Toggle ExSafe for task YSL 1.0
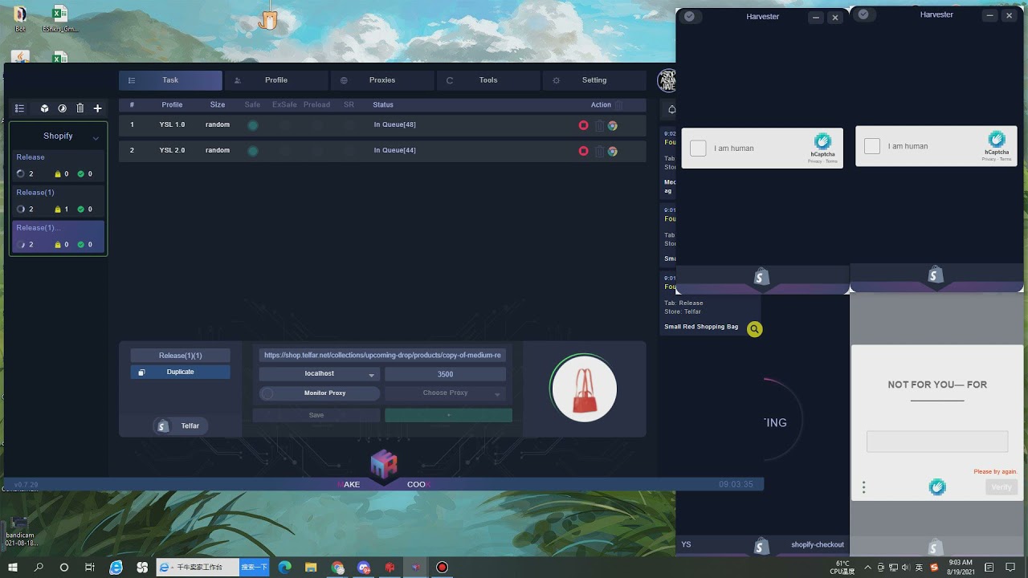Image resolution: width=1028 pixels, height=578 pixels. (284, 125)
